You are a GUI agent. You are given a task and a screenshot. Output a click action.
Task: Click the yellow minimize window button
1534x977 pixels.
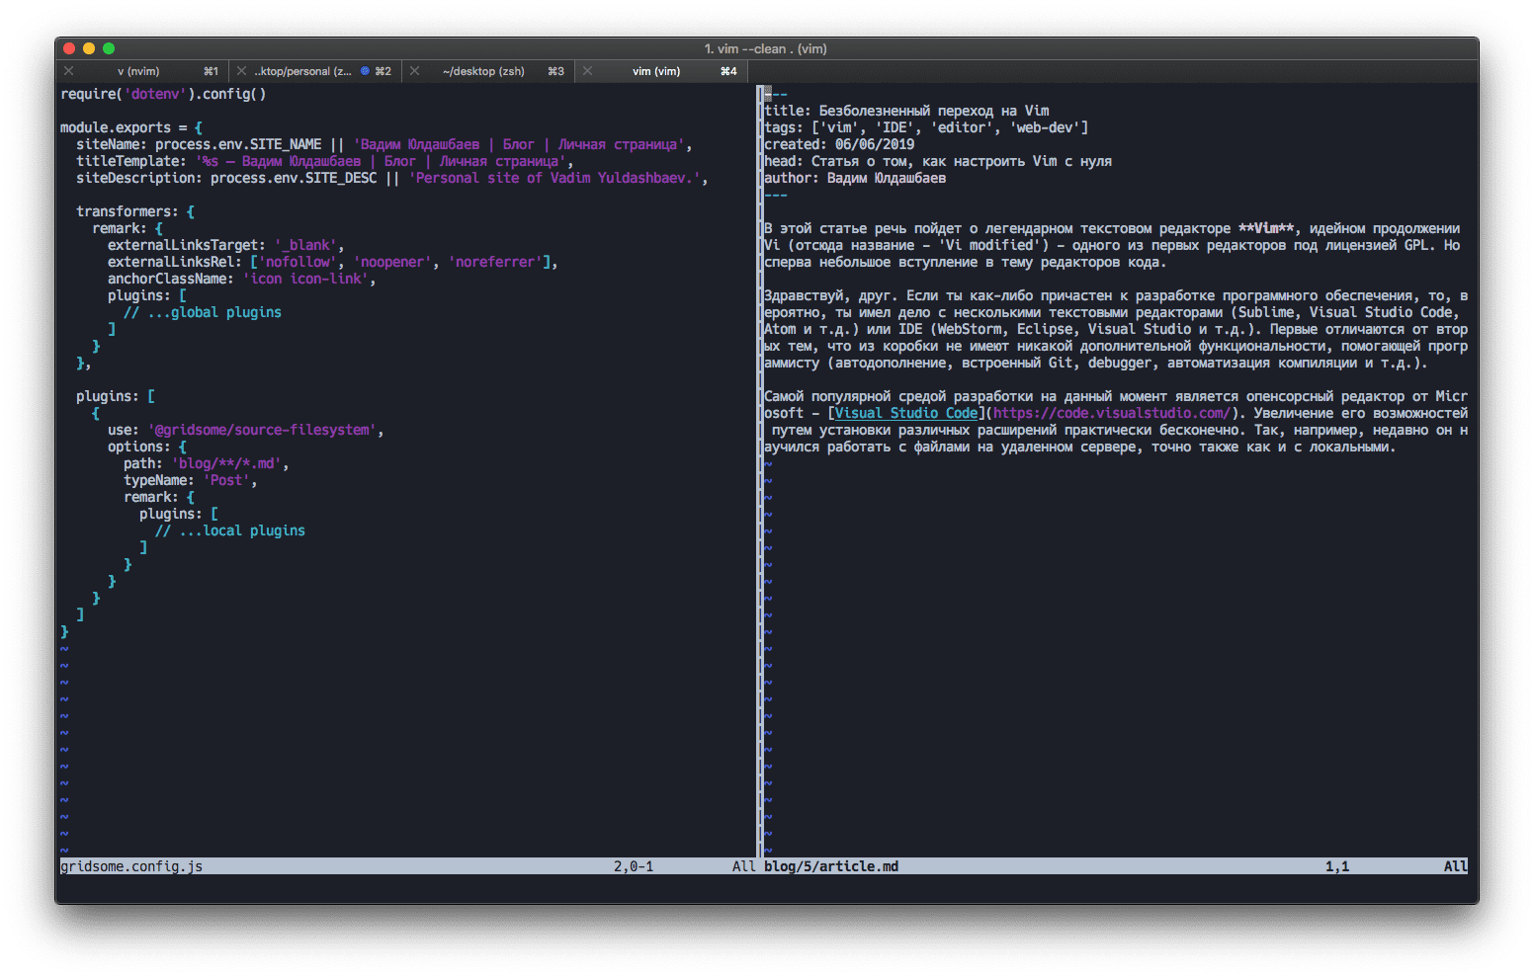pyautogui.click(x=89, y=48)
